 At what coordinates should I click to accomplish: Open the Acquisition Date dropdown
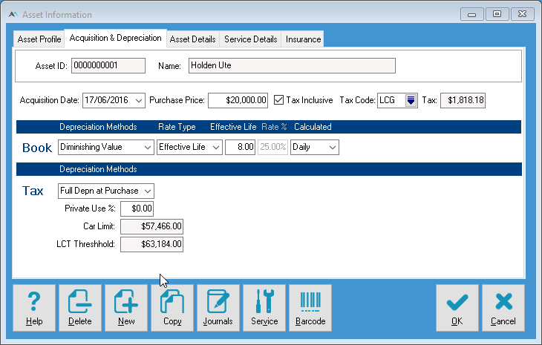[140, 100]
